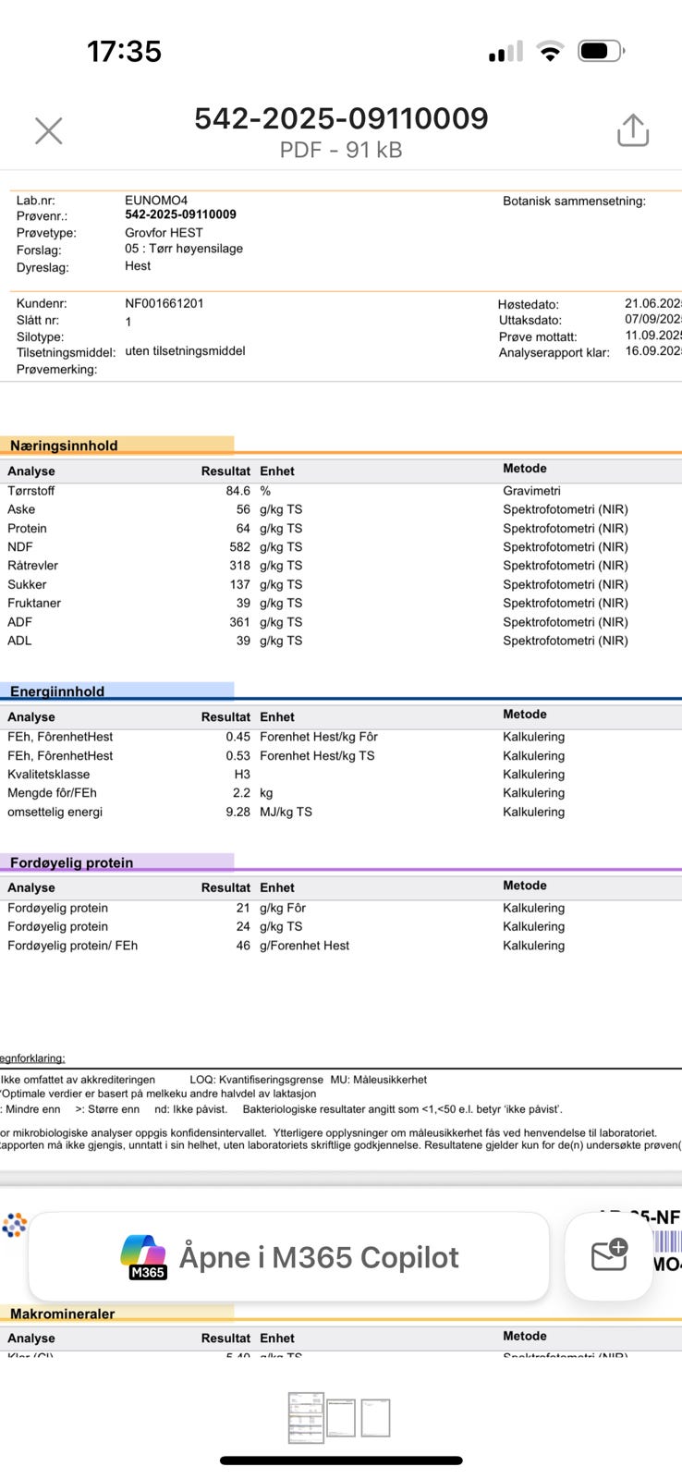Tap the Makromineraler section header
This screenshot has height=1479, width=682.
click(62, 1314)
